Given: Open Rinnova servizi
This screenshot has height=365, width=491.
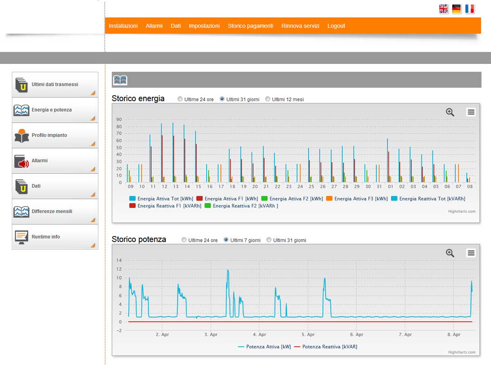Looking at the screenshot, I should coord(300,26).
